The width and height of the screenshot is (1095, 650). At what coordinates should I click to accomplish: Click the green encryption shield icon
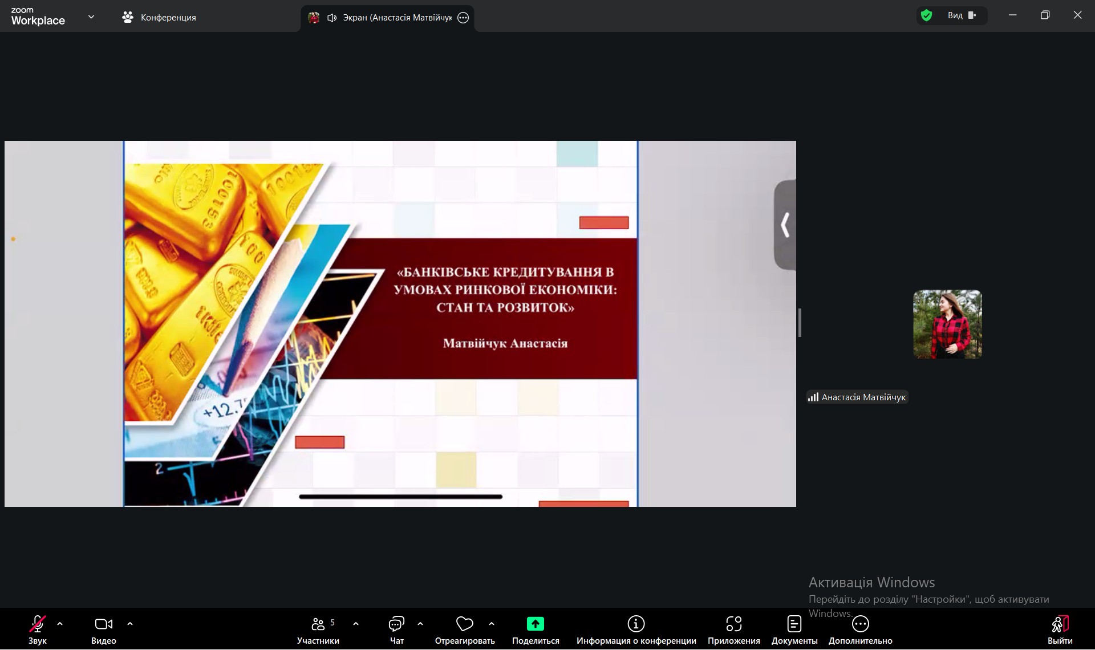tap(927, 15)
